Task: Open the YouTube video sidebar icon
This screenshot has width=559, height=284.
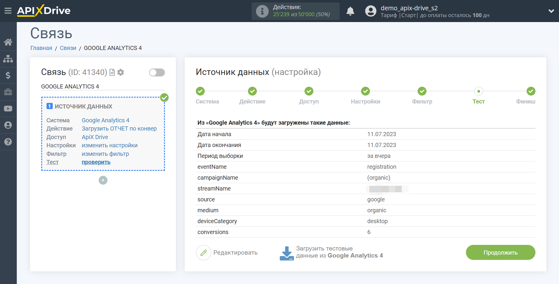Action: (8, 108)
